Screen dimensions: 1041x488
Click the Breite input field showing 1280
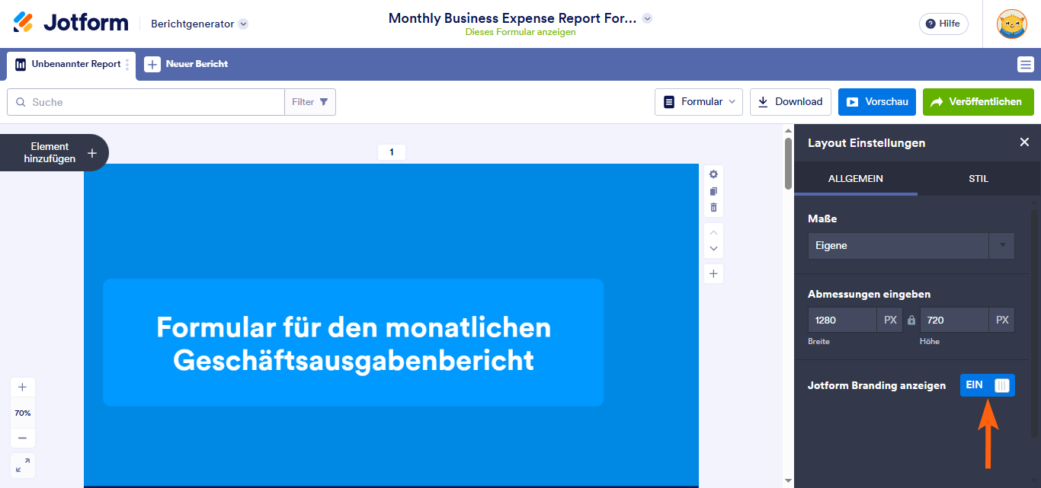[x=842, y=319]
